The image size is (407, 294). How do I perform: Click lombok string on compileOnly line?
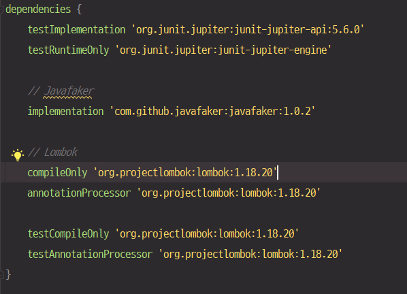click(185, 173)
